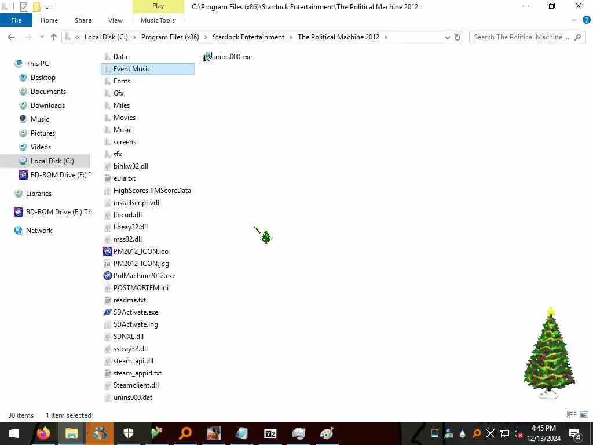Open the File ribbon tab
Image resolution: width=593 pixels, height=445 pixels.
coord(16,20)
